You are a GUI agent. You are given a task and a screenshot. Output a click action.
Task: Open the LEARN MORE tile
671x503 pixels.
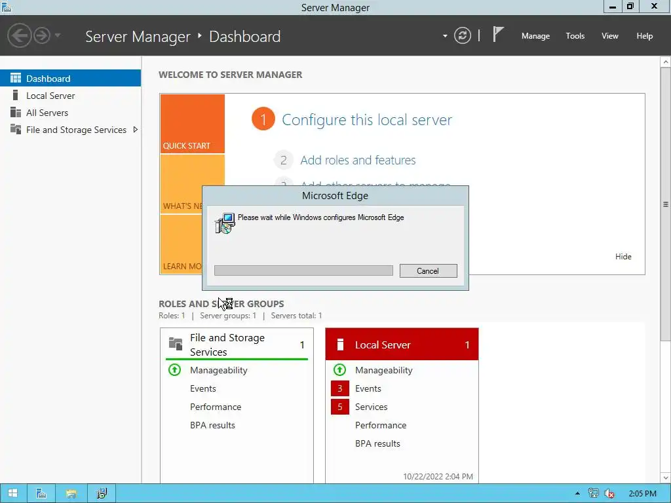pos(181,244)
